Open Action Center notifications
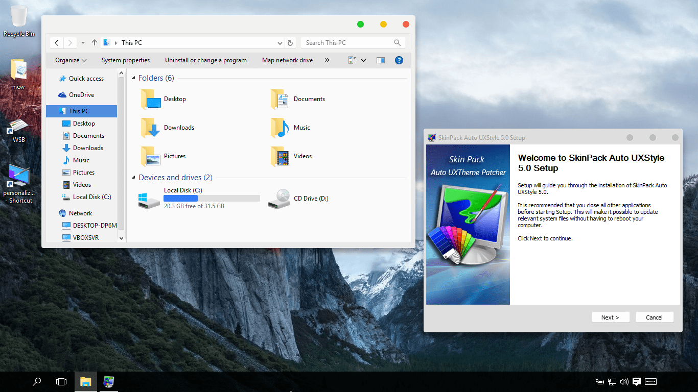Screen dimensions: 698x392 tap(637, 381)
